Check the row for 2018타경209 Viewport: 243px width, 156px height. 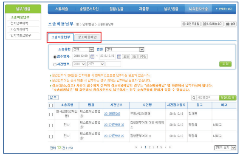(x=51, y=114)
